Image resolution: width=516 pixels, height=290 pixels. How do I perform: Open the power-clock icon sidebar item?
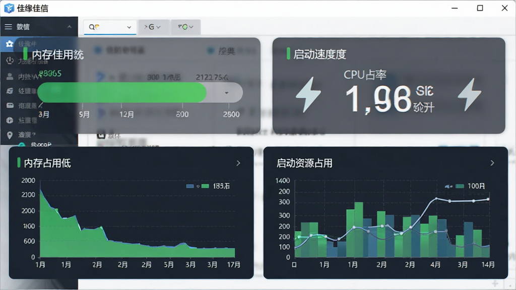pos(10,60)
